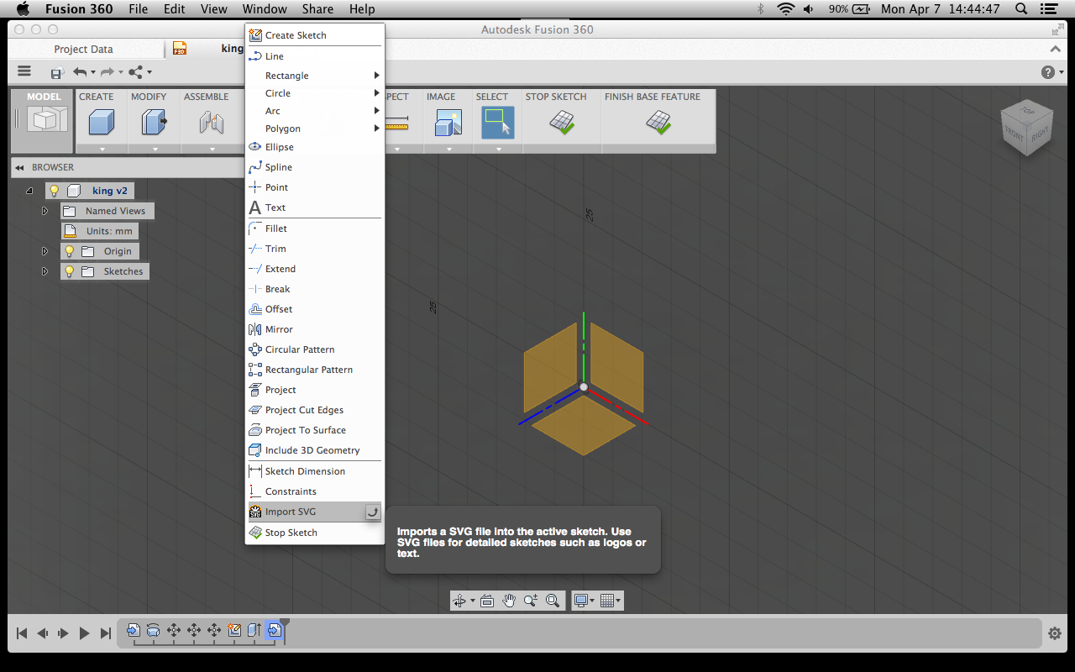The height and width of the screenshot is (672, 1075).
Task: Open the SELECT panel dropdown arrow
Action: point(498,149)
